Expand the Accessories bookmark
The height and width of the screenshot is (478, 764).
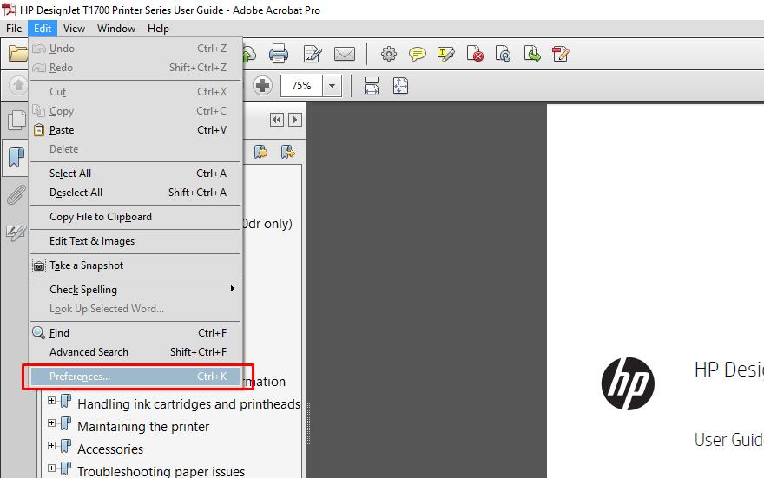(51, 445)
